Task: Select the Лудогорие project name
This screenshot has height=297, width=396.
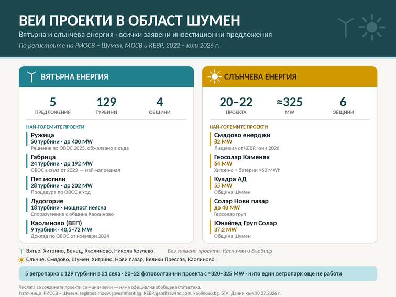Action: coord(47,201)
